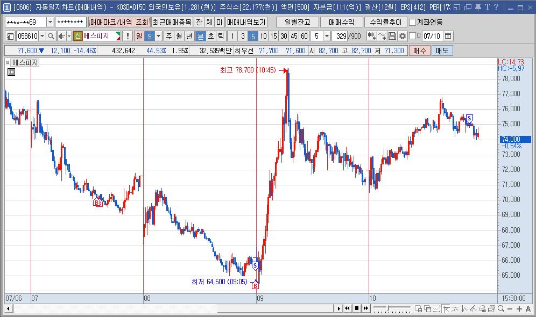The image size is (536, 317).
Task: Select the 60-minute interval button
Action: click(304, 36)
